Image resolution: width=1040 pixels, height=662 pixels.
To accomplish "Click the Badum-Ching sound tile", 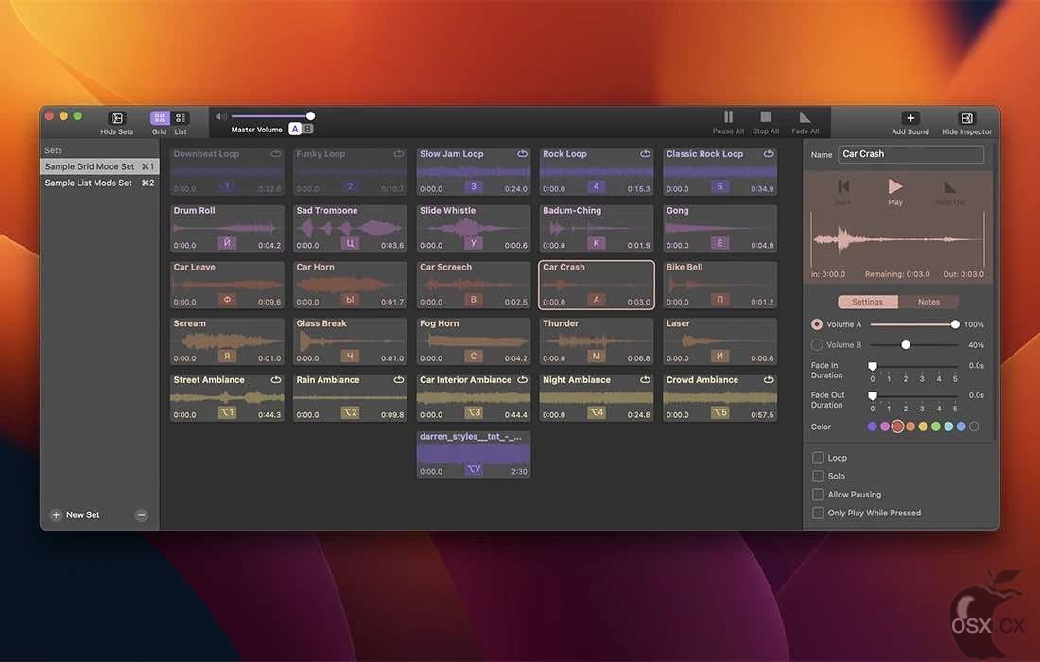I will click(597, 228).
